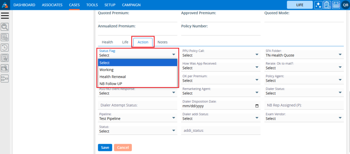Click the workflow diagram icon in the sidebar
This screenshot has height=154, width=350.
(5, 79)
